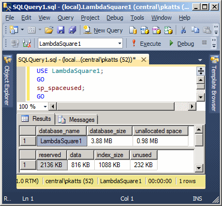Screen dimensions: 222x206
Task: Show the Template Browser side panel
Action: [x=214, y=84]
